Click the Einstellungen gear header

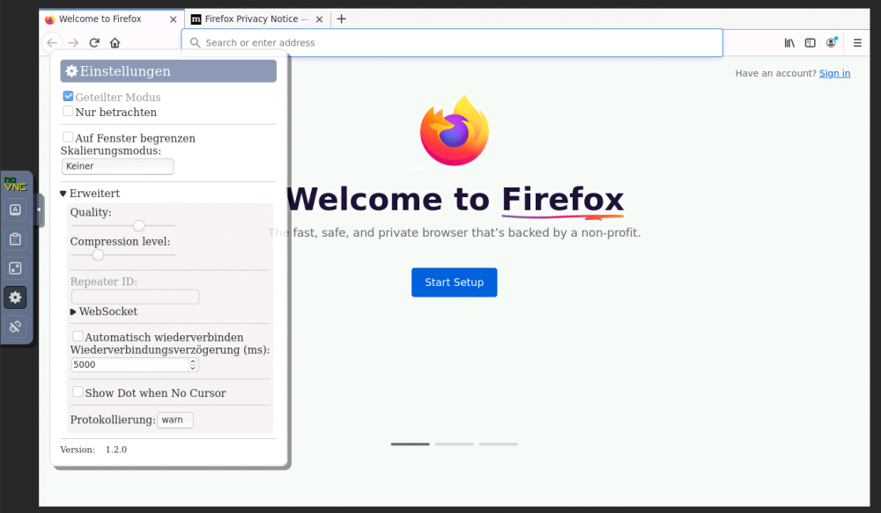[x=168, y=71]
